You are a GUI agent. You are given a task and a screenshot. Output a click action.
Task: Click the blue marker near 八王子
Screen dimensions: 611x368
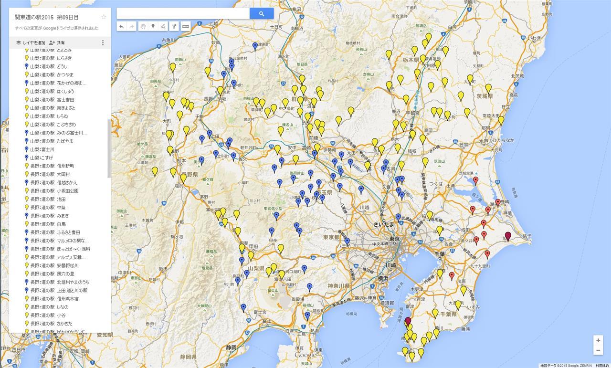pyautogui.click(x=347, y=241)
